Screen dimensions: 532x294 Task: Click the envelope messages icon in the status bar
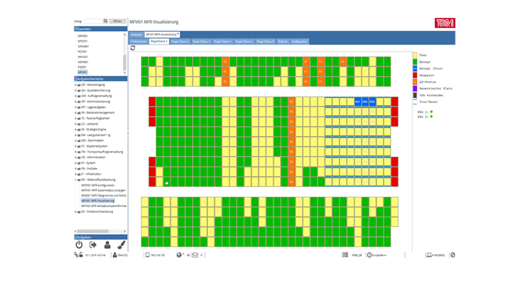click(195, 255)
